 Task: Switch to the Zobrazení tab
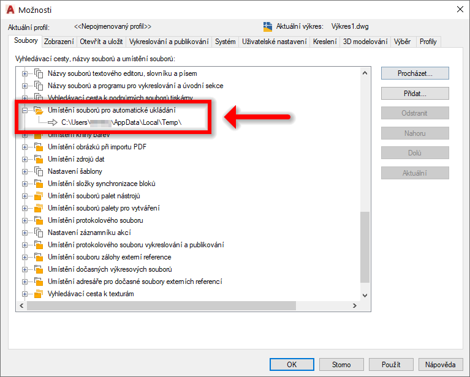coord(59,42)
